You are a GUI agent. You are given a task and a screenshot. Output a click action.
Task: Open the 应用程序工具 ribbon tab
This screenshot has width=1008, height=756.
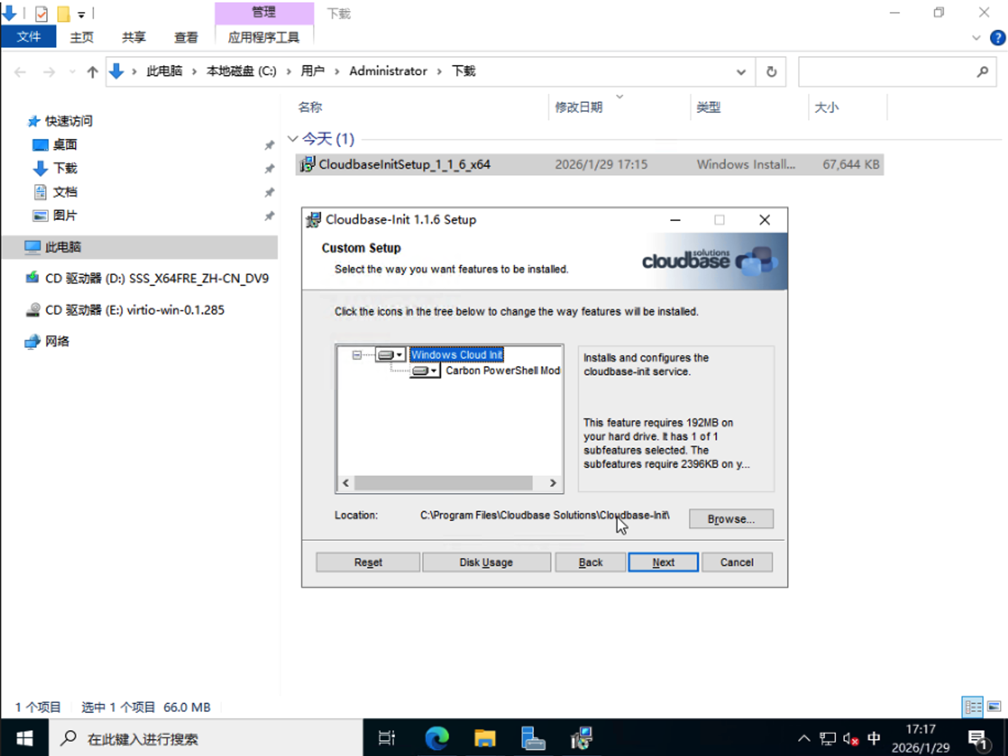coord(264,37)
